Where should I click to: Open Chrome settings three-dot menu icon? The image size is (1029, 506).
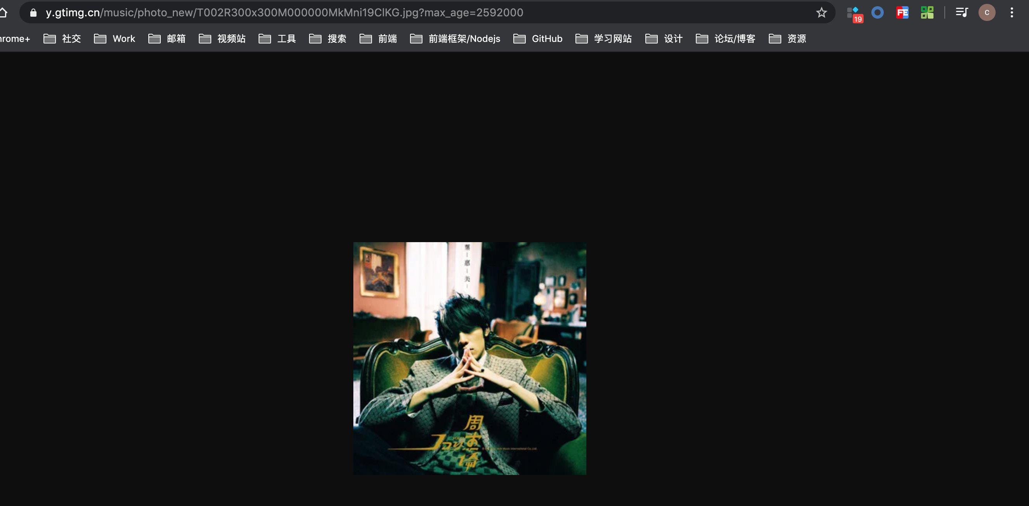click(1012, 12)
